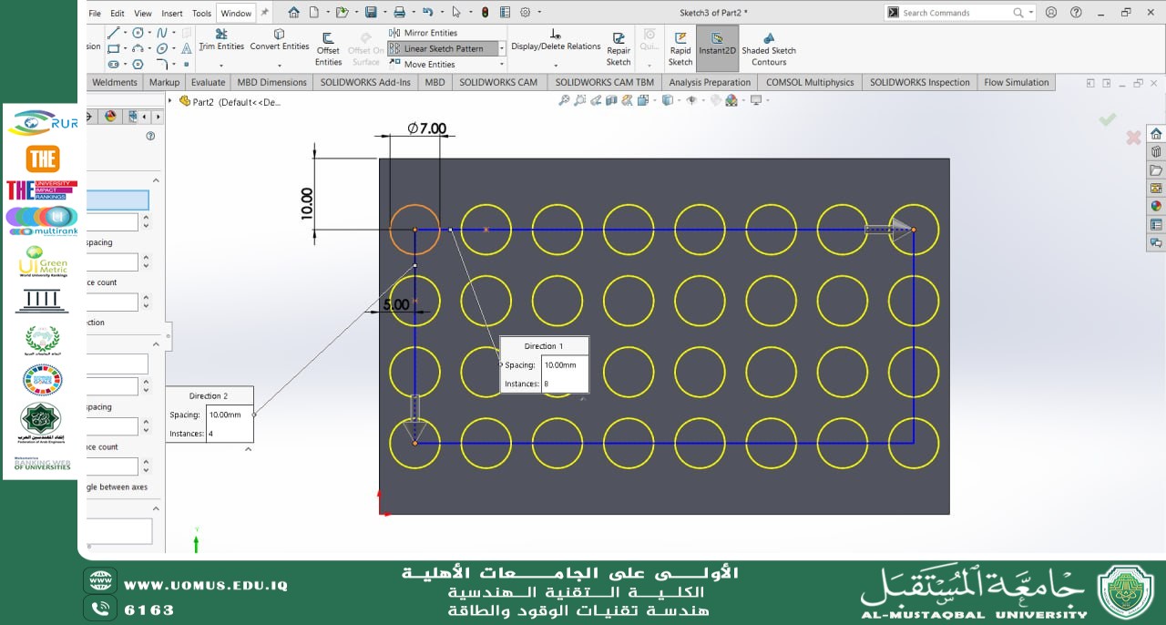Accept the sketch with the green checkmark
Screen dimensions: 1166x625
point(1107,119)
